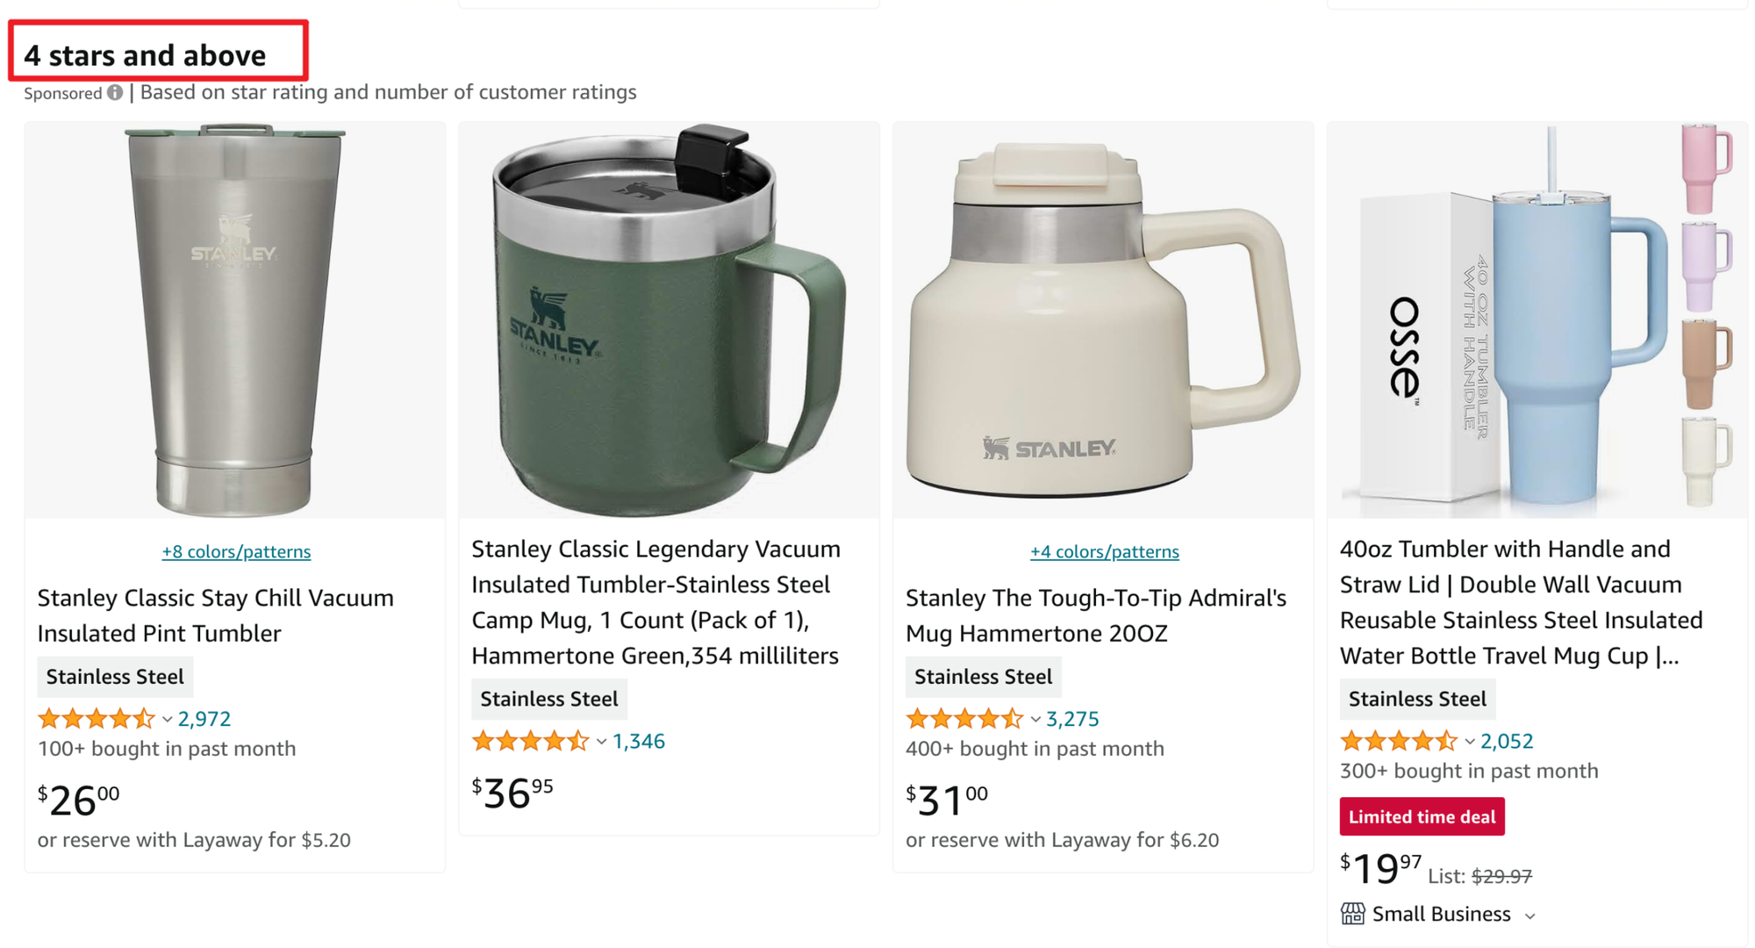Expand rating chevron beside 1,346 reviews
This screenshot has height=948, width=1755.
coord(601,742)
